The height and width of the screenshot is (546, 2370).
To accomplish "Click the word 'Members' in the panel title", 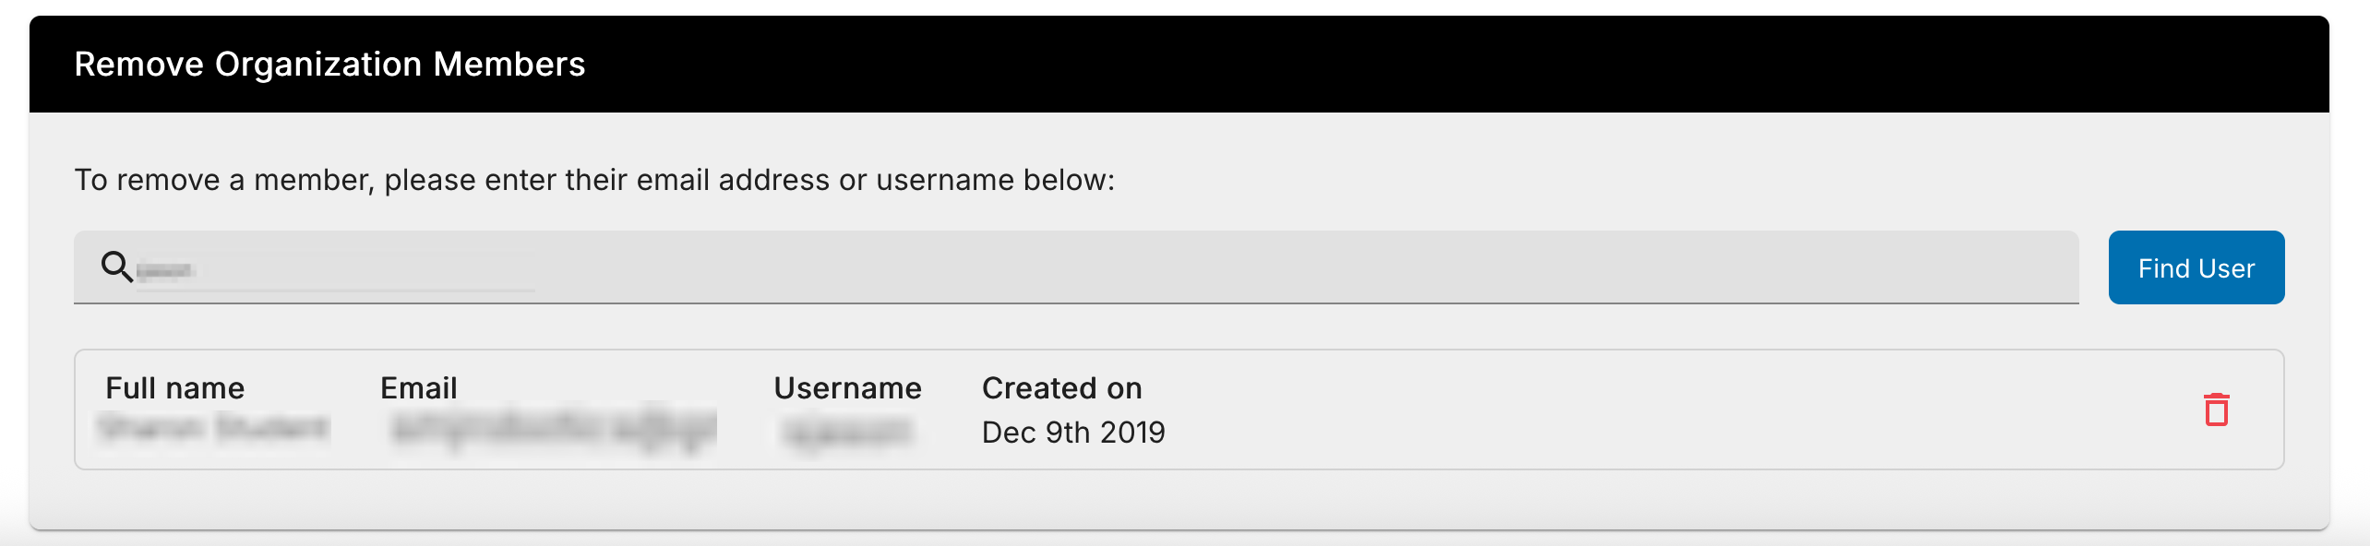I will pos(509,65).
